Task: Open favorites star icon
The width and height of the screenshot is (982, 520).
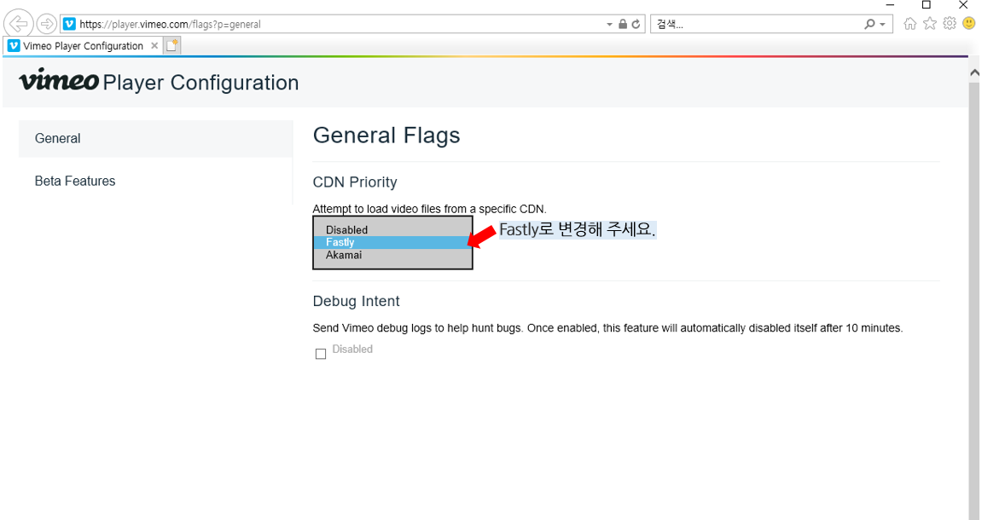Action: click(x=929, y=24)
